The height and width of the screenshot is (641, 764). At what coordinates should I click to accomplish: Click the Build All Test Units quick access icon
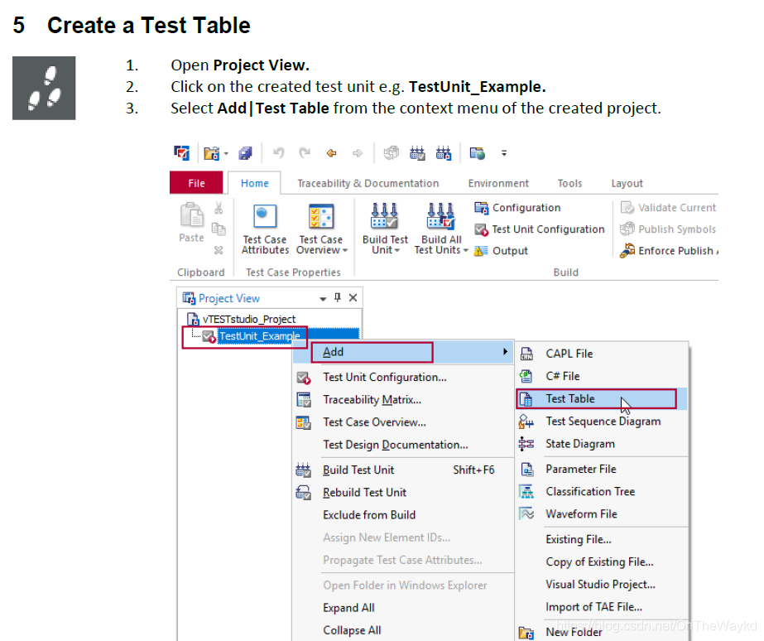pyautogui.click(x=444, y=153)
